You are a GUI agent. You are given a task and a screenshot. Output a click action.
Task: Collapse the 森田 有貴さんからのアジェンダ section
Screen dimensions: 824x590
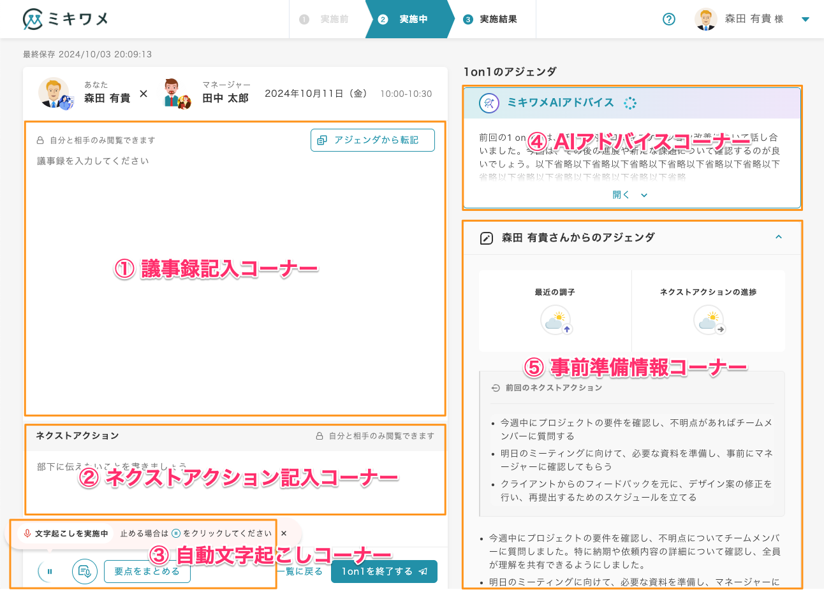tap(778, 237)
